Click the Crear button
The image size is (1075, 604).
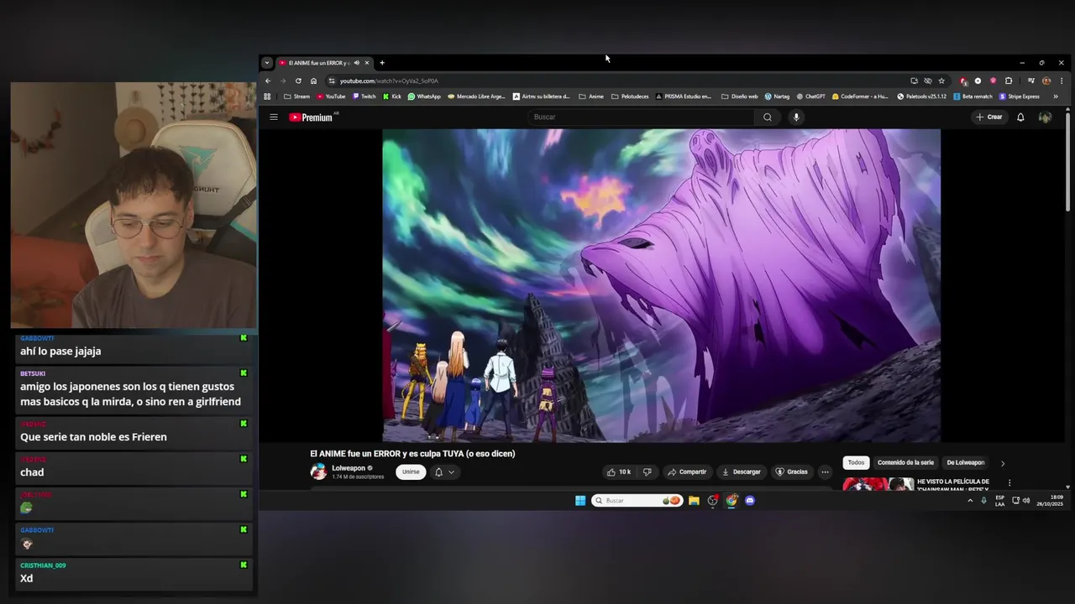[x=989, y=117]
